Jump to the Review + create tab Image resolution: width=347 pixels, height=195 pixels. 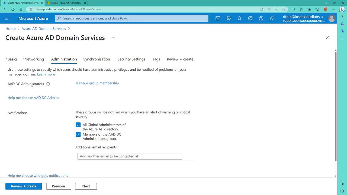(180, 59)
